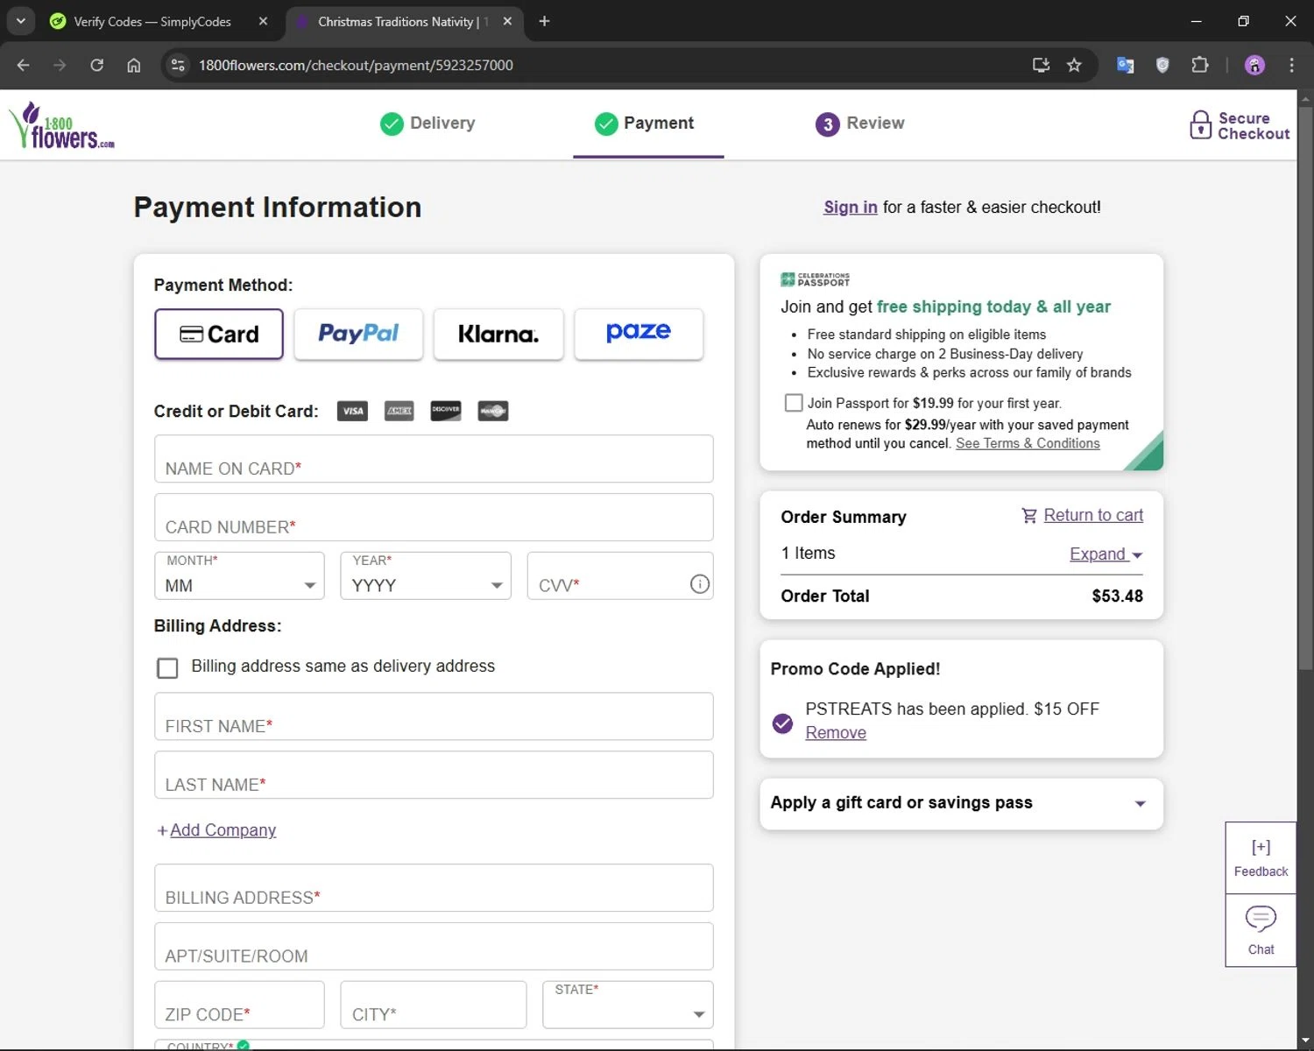Image resolution: width=1314 pixels, height=1051 pixels.
Task: Click the NAME ON CARD field
Action: [x=434, y=459]
